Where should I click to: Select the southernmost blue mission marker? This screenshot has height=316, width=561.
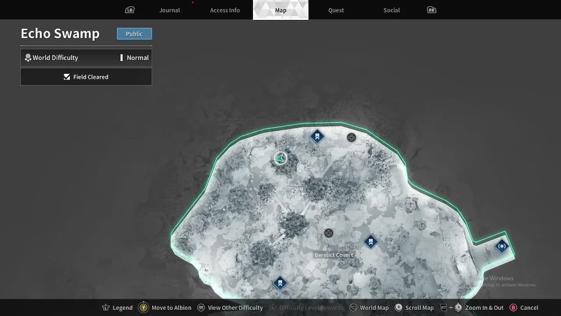click(280, 283)
